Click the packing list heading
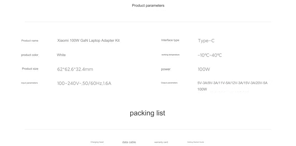The height and width of the screenshot is (146, 296). [x=148, y=113]
